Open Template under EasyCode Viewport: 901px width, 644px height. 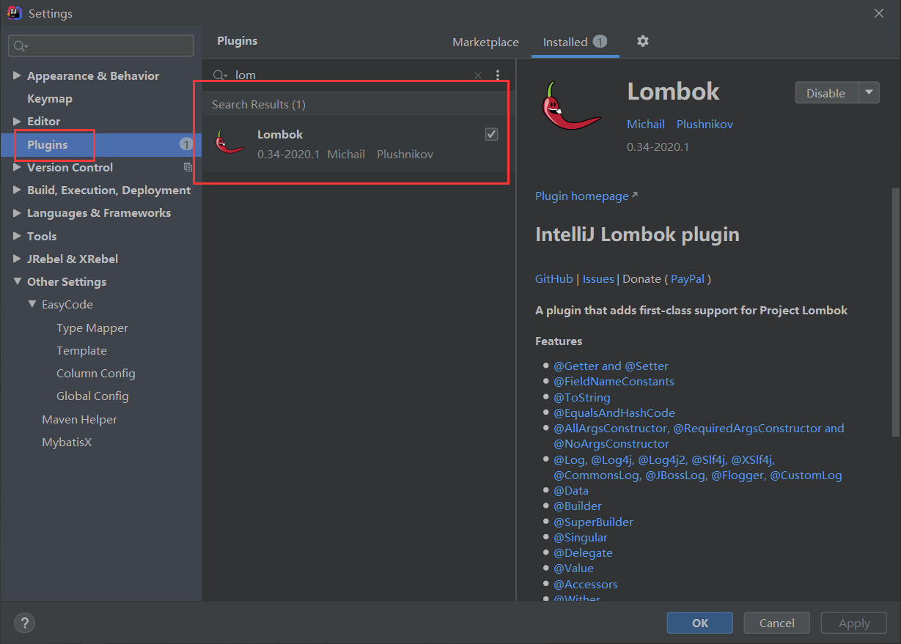pos(81,350)
